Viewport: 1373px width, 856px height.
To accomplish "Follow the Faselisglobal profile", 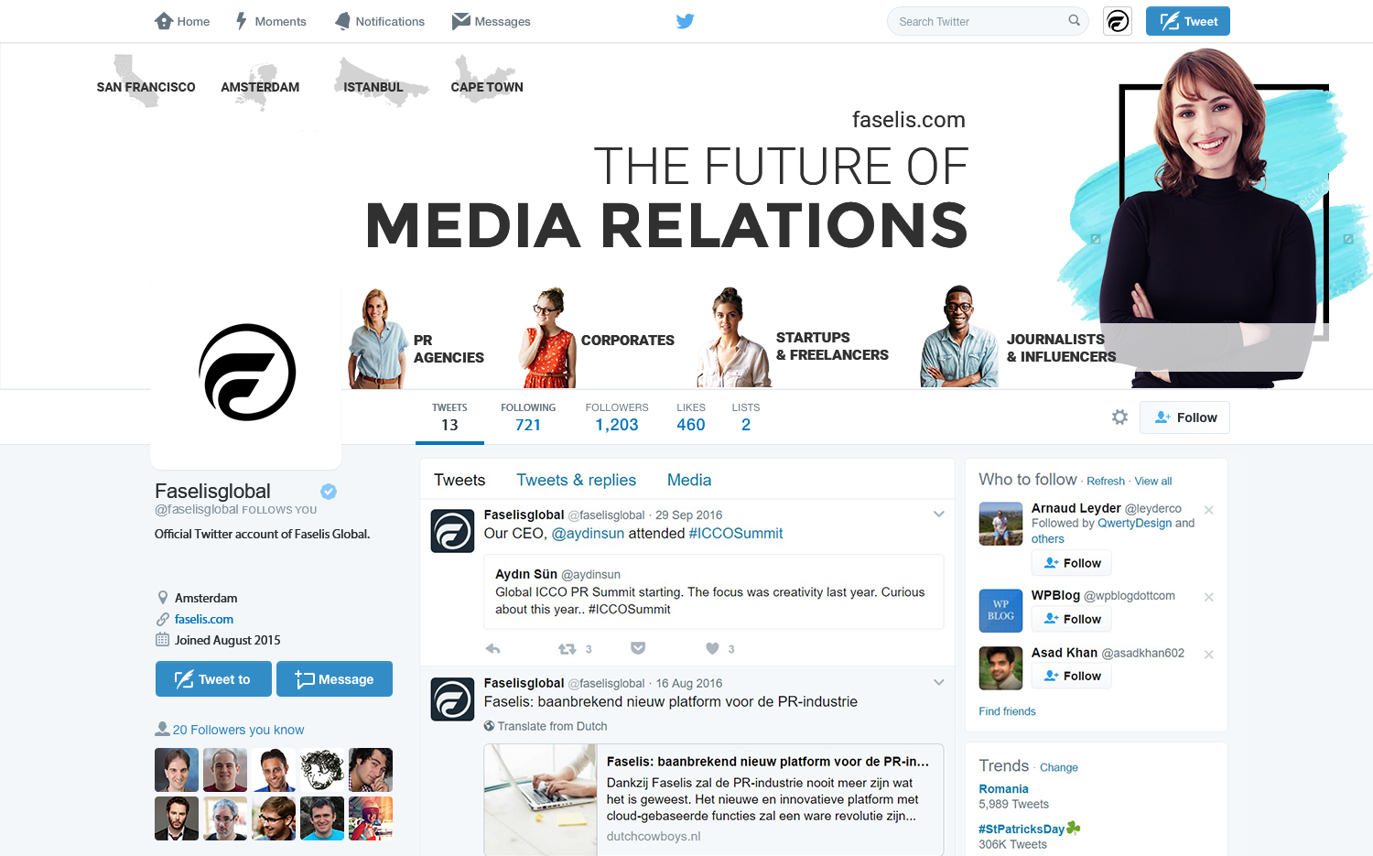I will (x=1184, y=417).
